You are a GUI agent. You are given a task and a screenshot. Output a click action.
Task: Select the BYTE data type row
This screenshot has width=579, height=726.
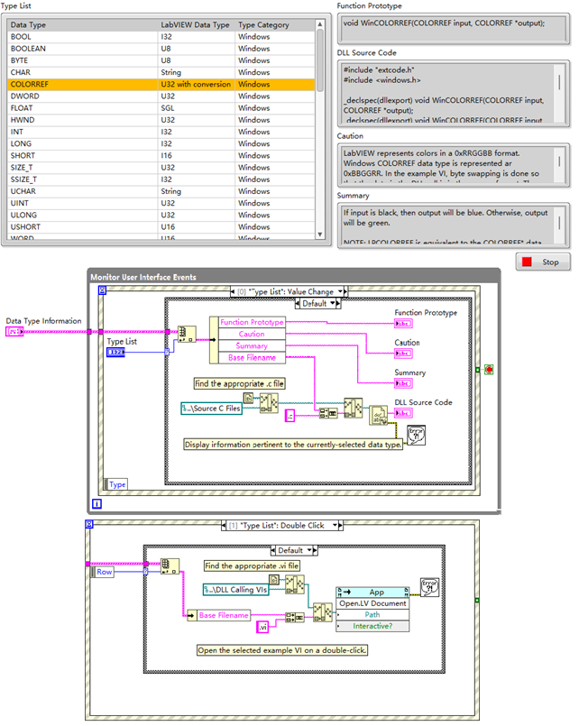(x=161, y=60)
